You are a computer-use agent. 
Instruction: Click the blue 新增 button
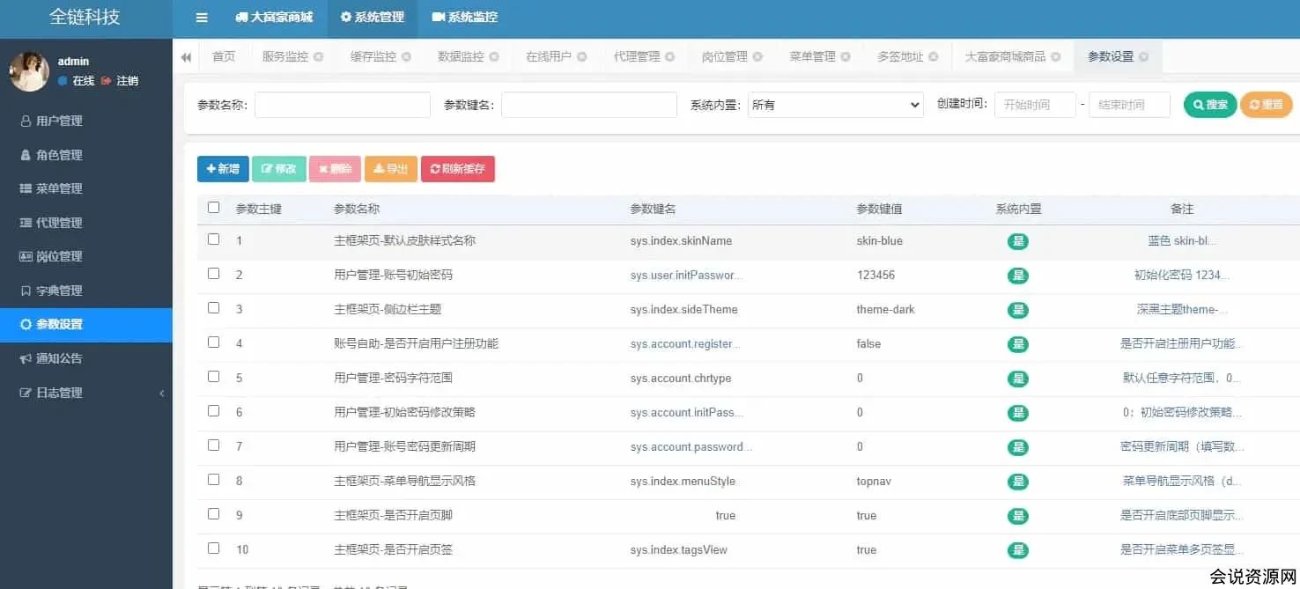[x=223, y=169]
